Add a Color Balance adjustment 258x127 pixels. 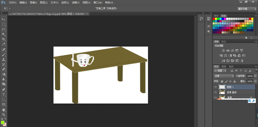225,55
